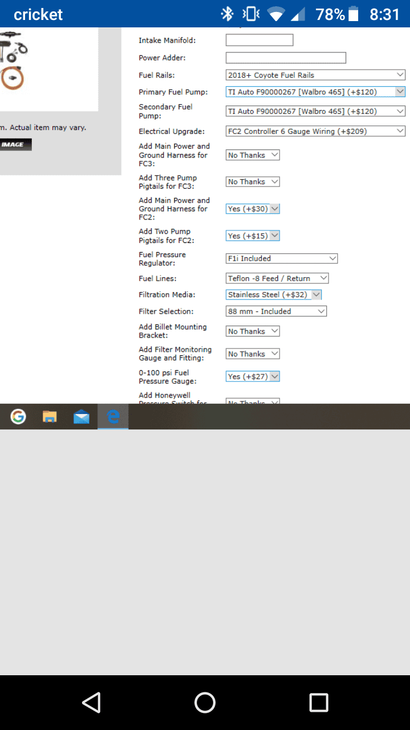Image resolution: width=410 pixels, height=730 pixels.
Task: Click the IMAGE button under the product photo
Action: [15, 144]
